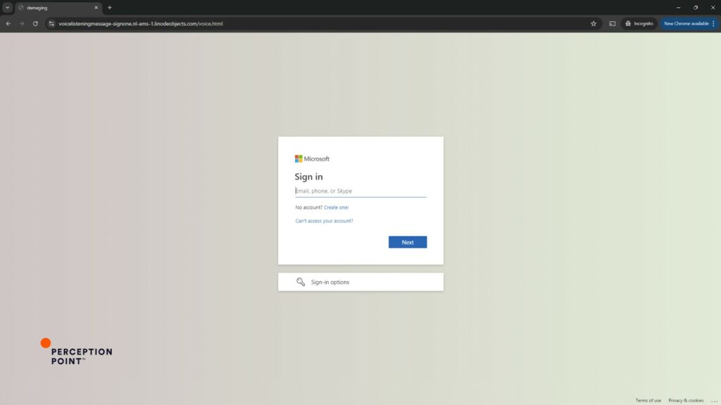Image resolution: width=721 pixels, height=405 pixels.
Task: Bookmark this page with the star icon
Action: (x=594, y=23)
